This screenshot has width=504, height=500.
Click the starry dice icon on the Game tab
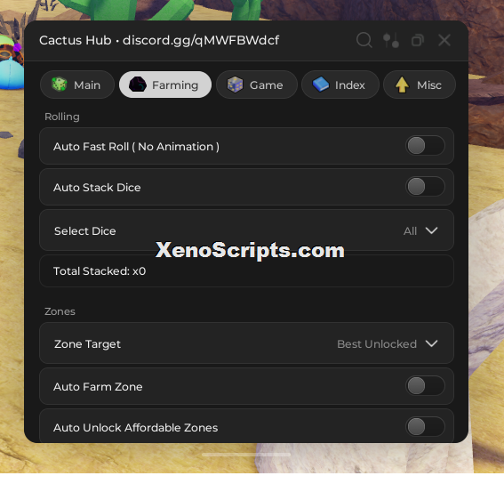click(x=235, y=85)
